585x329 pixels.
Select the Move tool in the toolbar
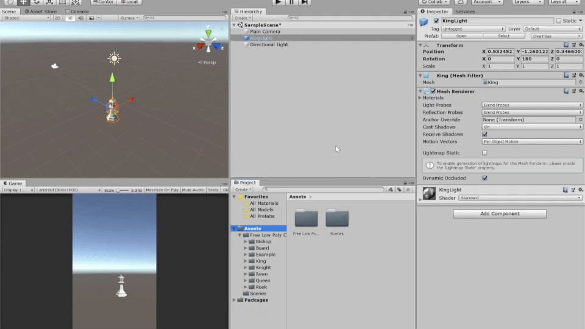click(24, 2)
